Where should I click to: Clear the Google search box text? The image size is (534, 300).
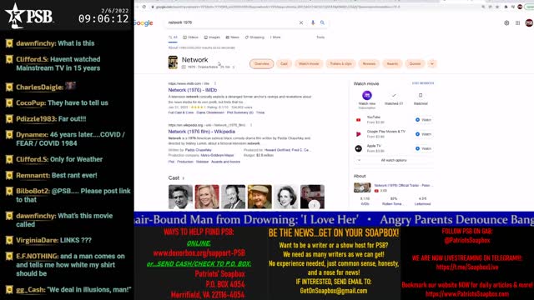(301, 22)
